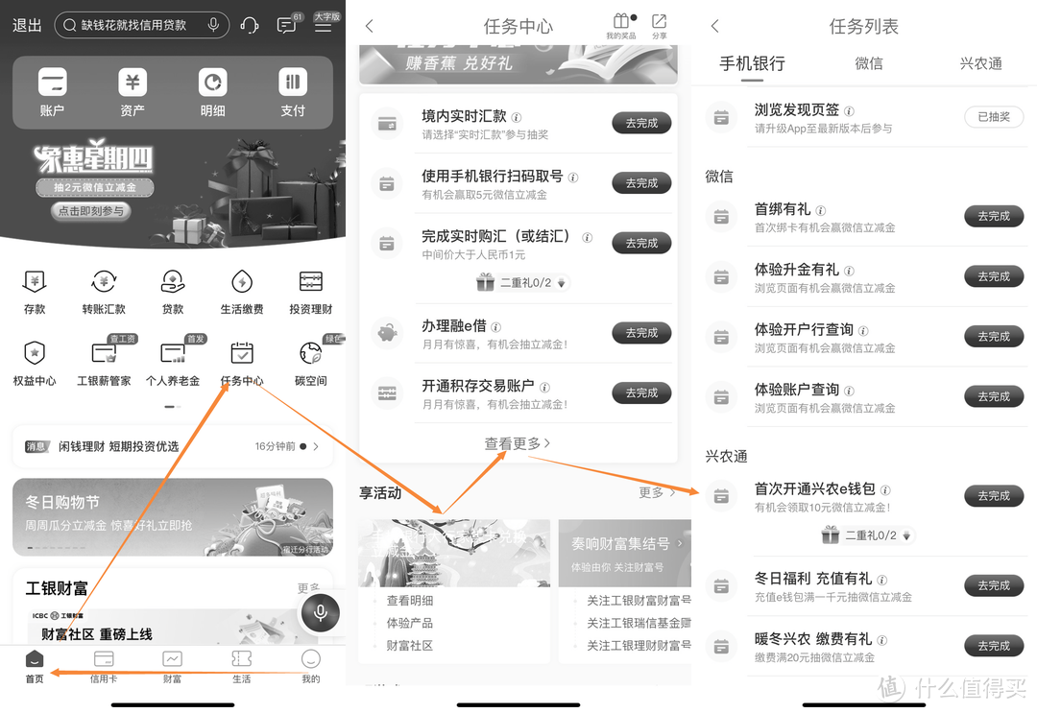Switch to the 财富 bottom tab

[x=172, y=665]
